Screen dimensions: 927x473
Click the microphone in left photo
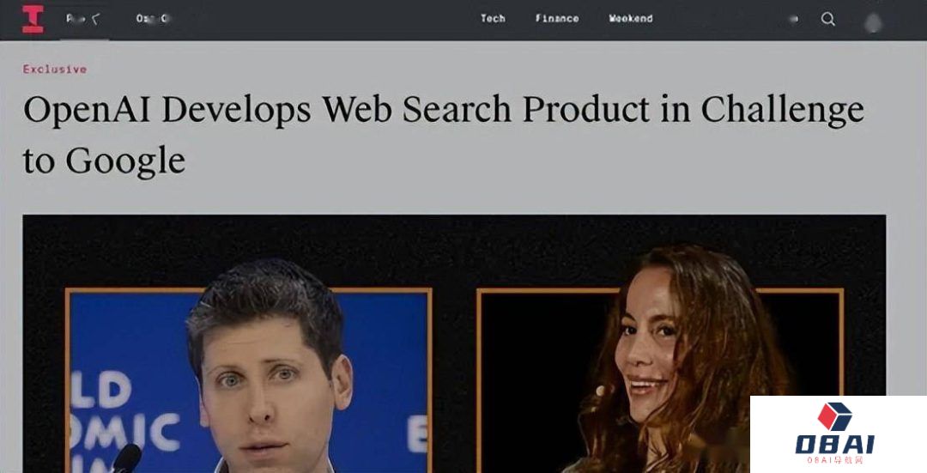click(x=126, y=458)
